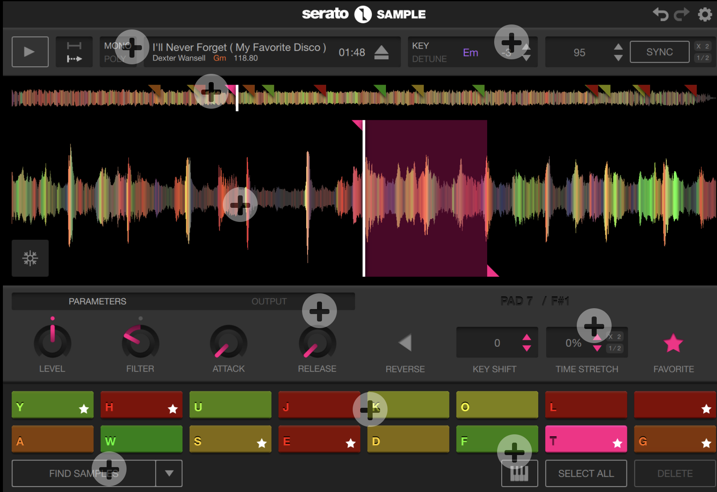Halve the tempo with top 1/2
The image size is (717, 492).
702,58
